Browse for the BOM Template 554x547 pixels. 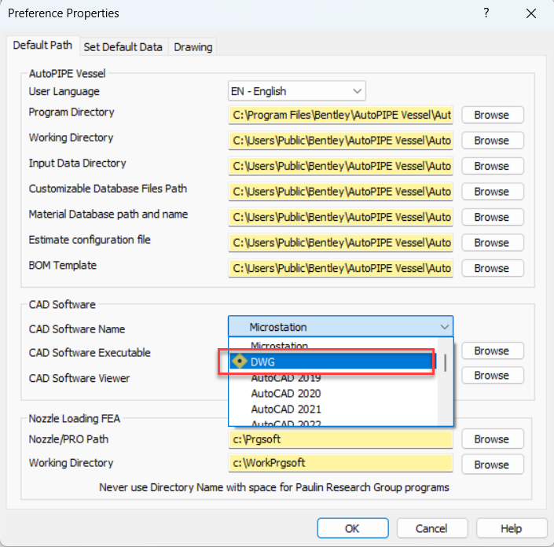[493, 268]
